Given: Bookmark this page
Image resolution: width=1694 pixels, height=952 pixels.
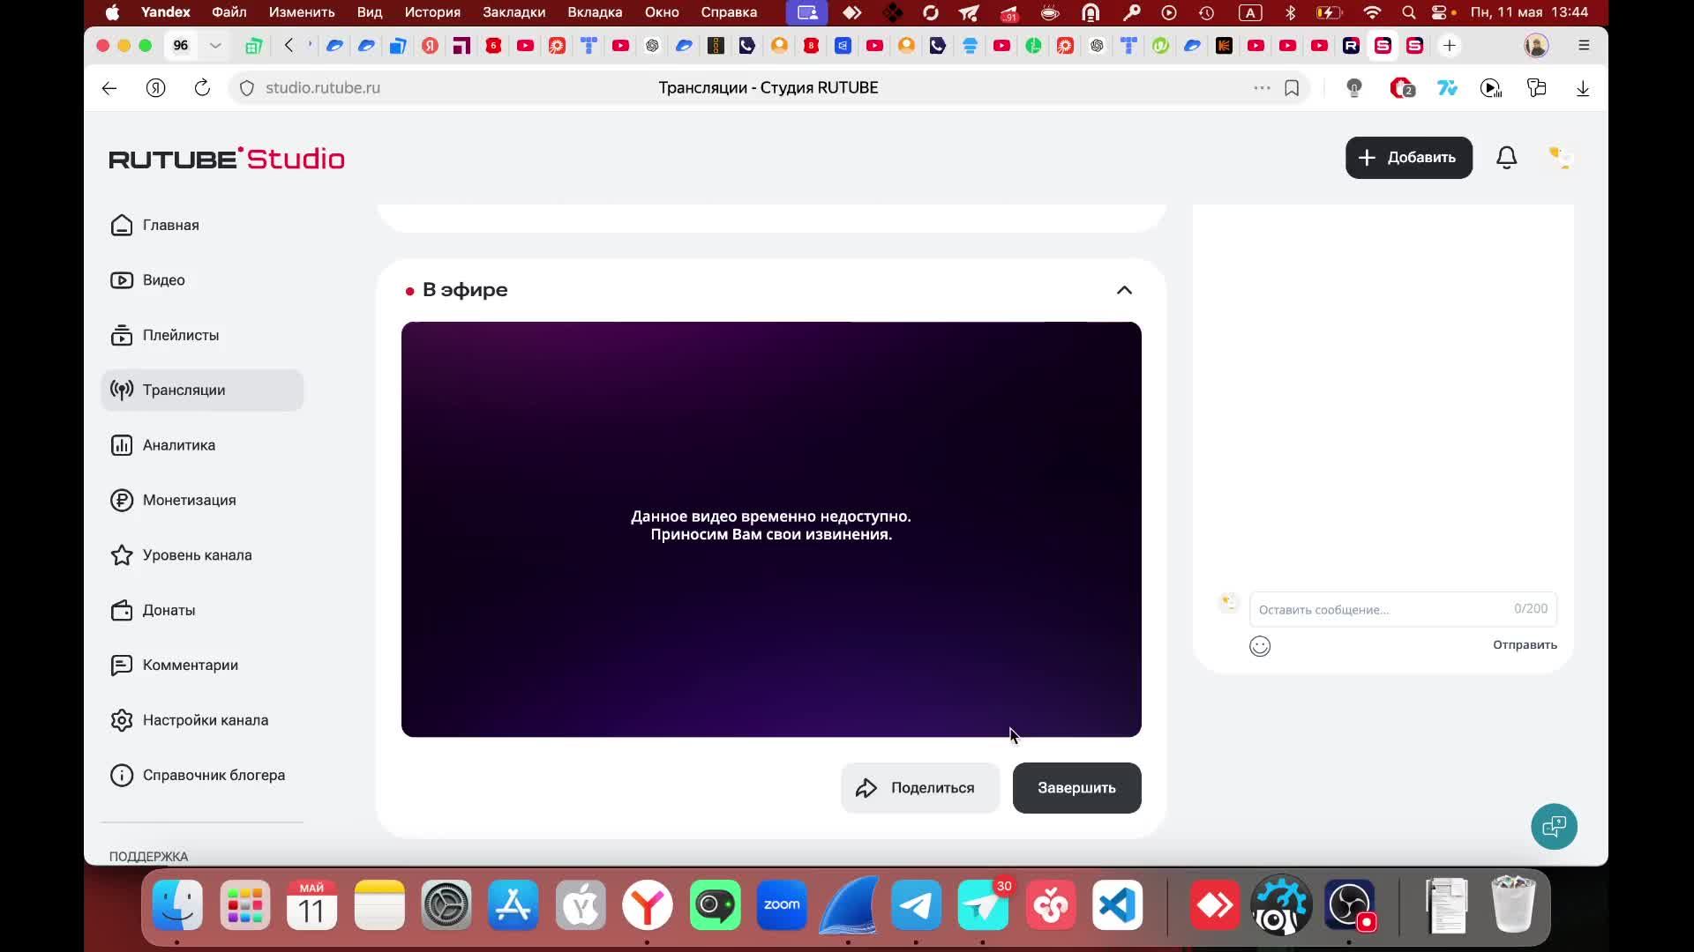Looking at the screenshot, I should (x=1292, y=88).
